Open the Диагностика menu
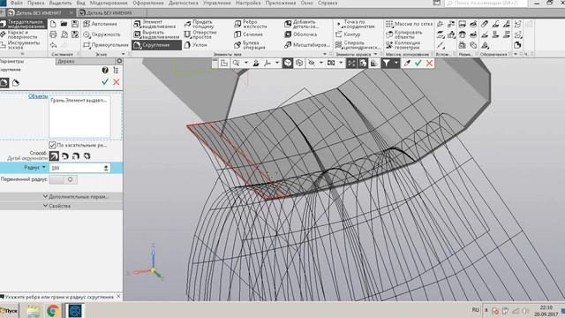The height and width of the screenshot is (318, 565). (183, 3)
